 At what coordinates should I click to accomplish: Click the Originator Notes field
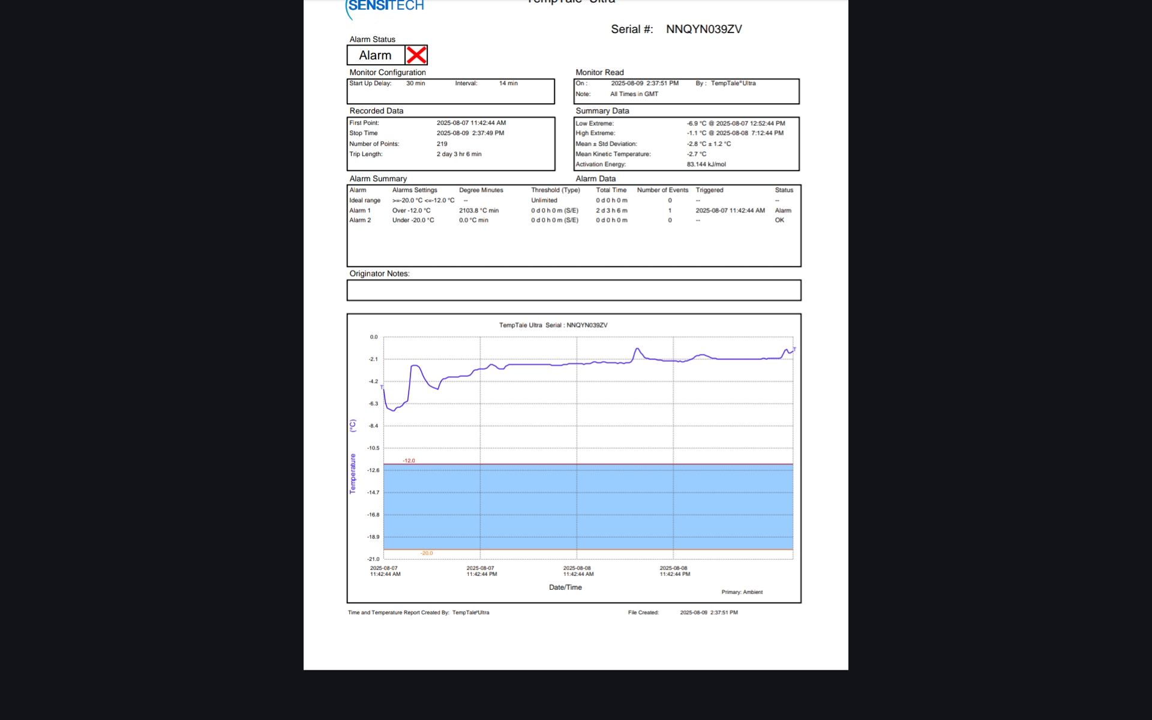[574, 290]
